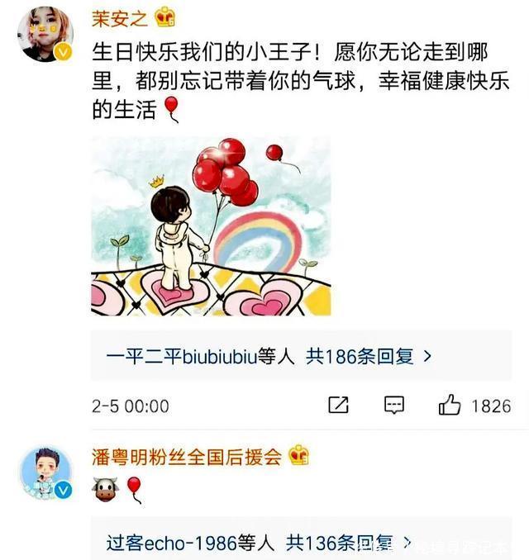Image resolution: width=529 pixels, height=560 pixels.
Task: Tap the 2-5 00:00 timestamp
Action: point(131,406)
